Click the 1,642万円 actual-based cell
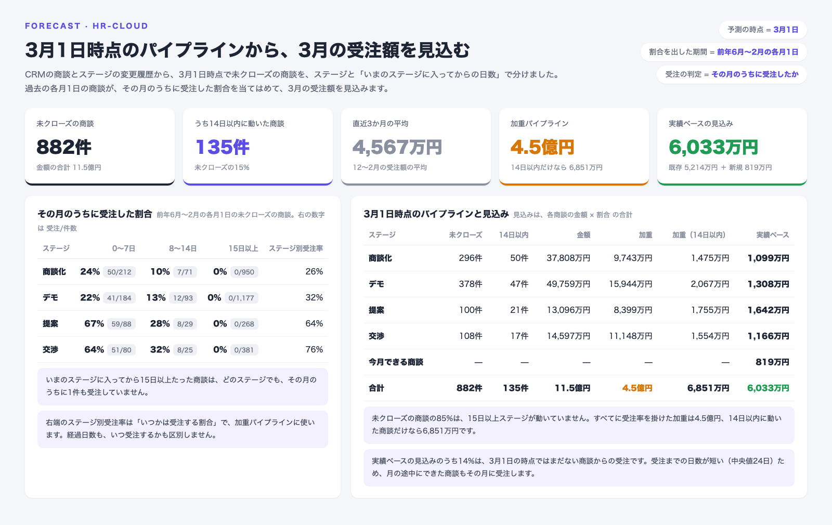 pyautogui.click(x=768, y=310)
